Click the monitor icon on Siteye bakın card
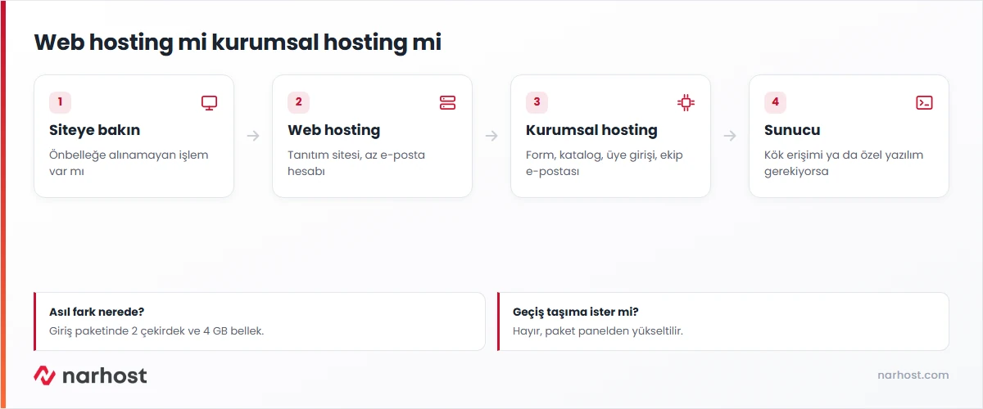Image resolution: width=983 pixels, height=409 pixels. point(210,102)
